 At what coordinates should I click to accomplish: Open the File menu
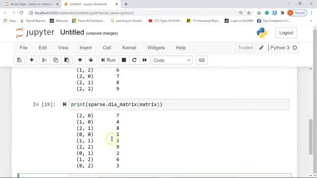pyautogui.click(x=23, y=48)
